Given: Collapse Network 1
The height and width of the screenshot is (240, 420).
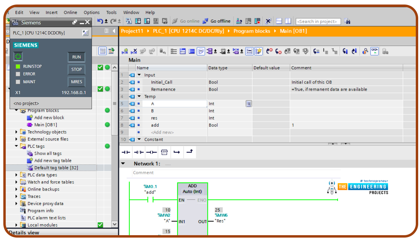Looking at the screenshot, I should (x=123, y=164).
